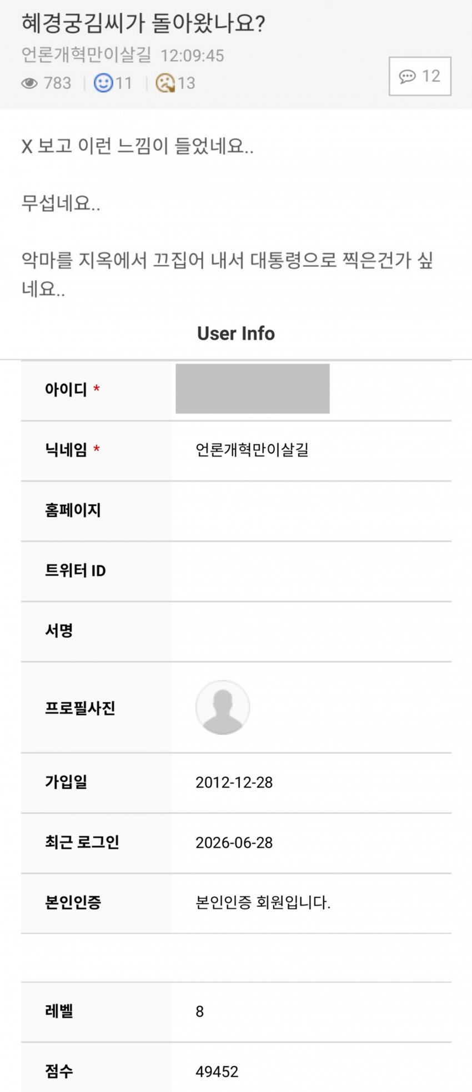Screen dimensions: 472x1092
Task: Click the author name 언론개혁만이살길 under title
Action: [x=86, y=55]
